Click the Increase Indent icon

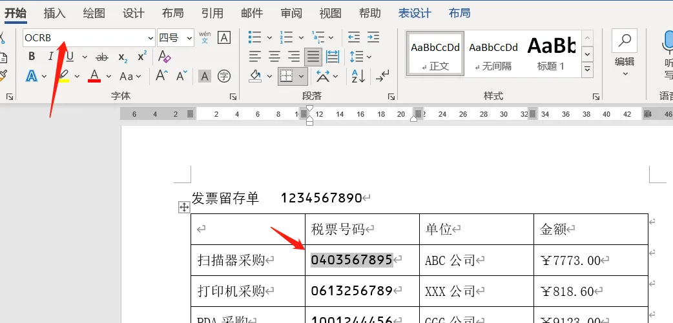(373, 37)
